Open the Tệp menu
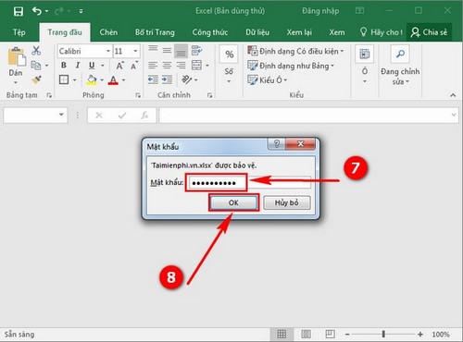This screenshot has height=342, width=463. pyautogui.click(x=19, y=32)
